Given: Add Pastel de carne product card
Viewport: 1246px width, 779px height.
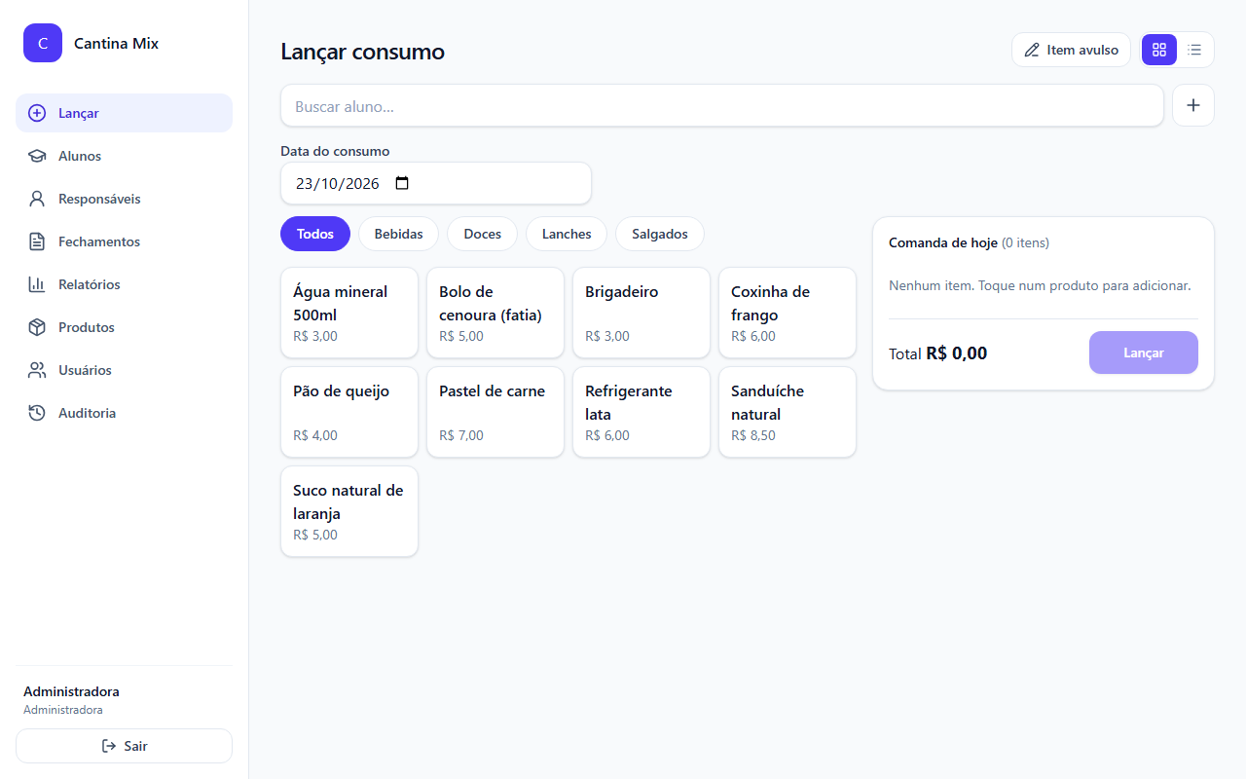Looking at the screenshot, I should coord(495,412).
